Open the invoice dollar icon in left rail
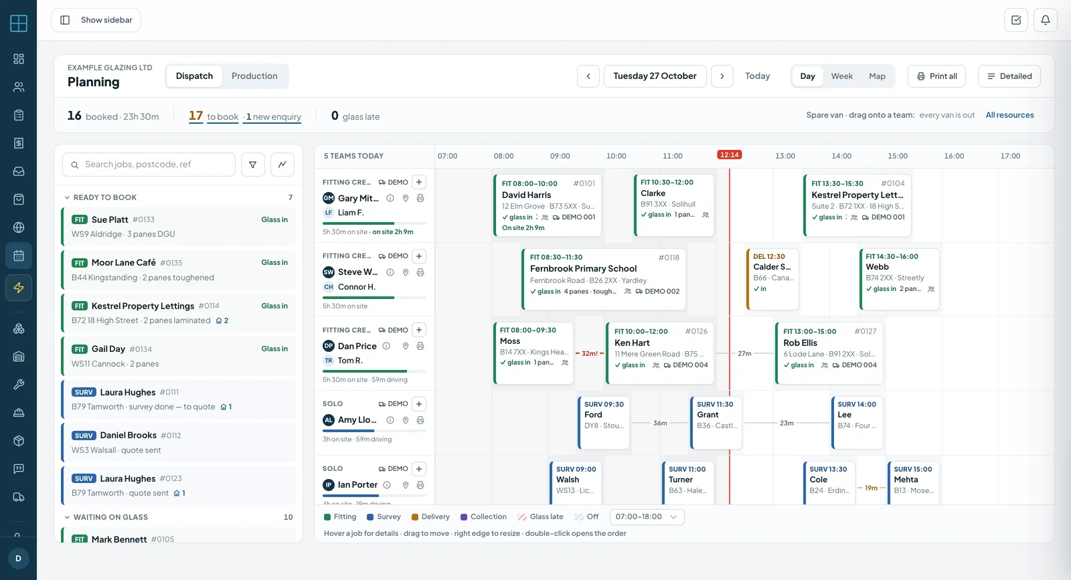This screenshot has width=1071, height=580. [x=19, y=143]
